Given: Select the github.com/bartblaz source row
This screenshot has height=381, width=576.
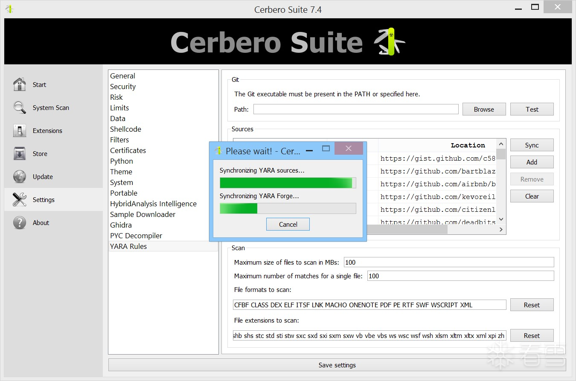Looking at the screenshot, I should click(x=437, y=171).
